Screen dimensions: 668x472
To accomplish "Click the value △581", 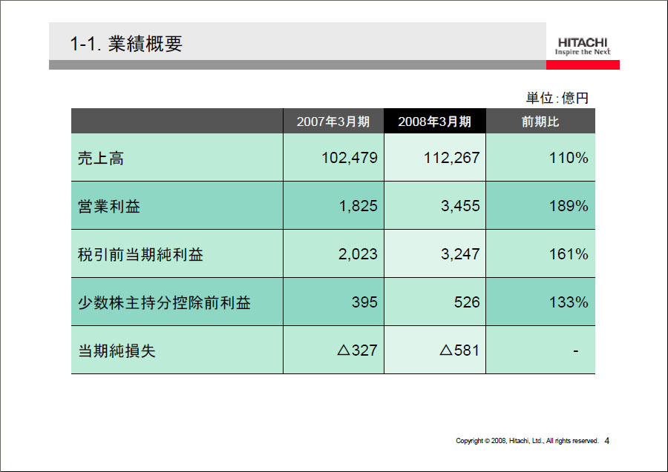I will [459, 350].
